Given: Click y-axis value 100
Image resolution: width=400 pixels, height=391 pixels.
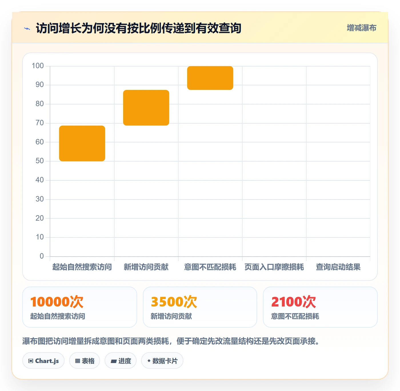Looking at the screenshot, I should 38,66.
